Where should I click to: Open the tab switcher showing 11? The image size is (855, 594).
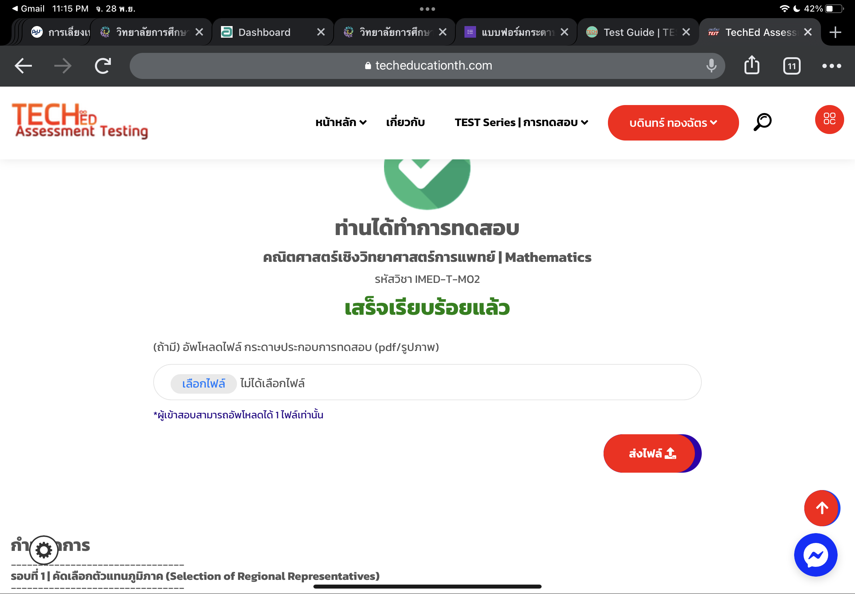[792, 66]
